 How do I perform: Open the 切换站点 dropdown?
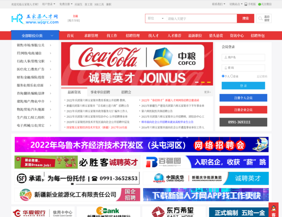236,4
